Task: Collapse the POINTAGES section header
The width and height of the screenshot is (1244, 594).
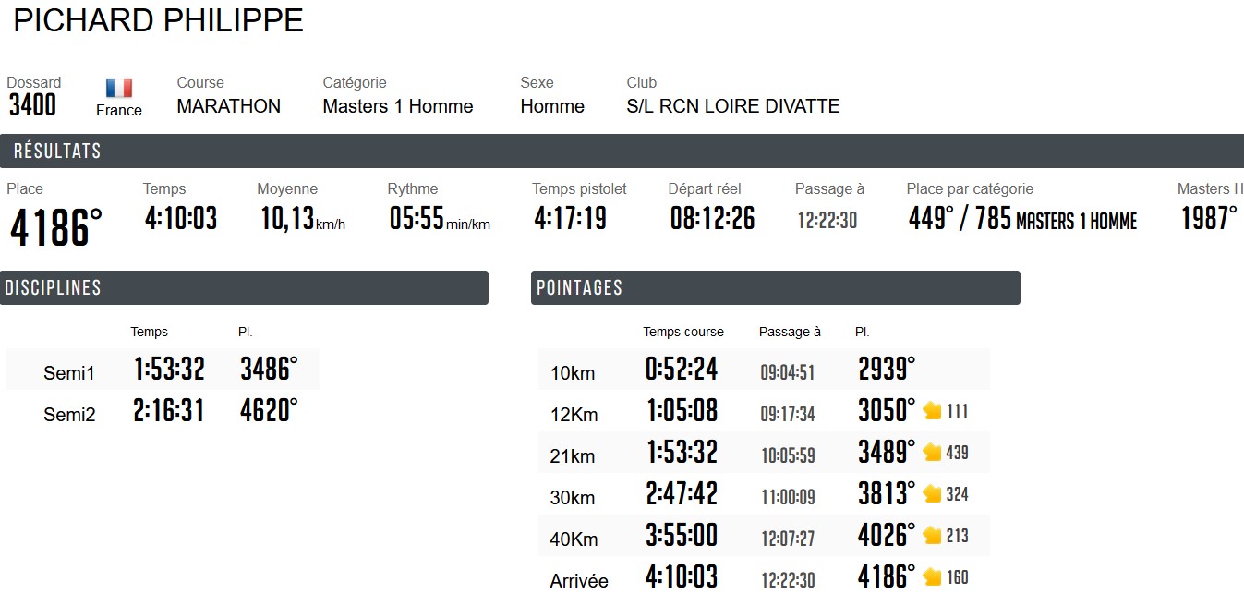Action: [x=776, y=288]
